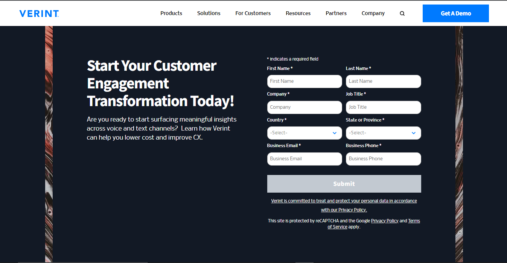
Task: Focus the Business Email field
Action: point(305,159)
